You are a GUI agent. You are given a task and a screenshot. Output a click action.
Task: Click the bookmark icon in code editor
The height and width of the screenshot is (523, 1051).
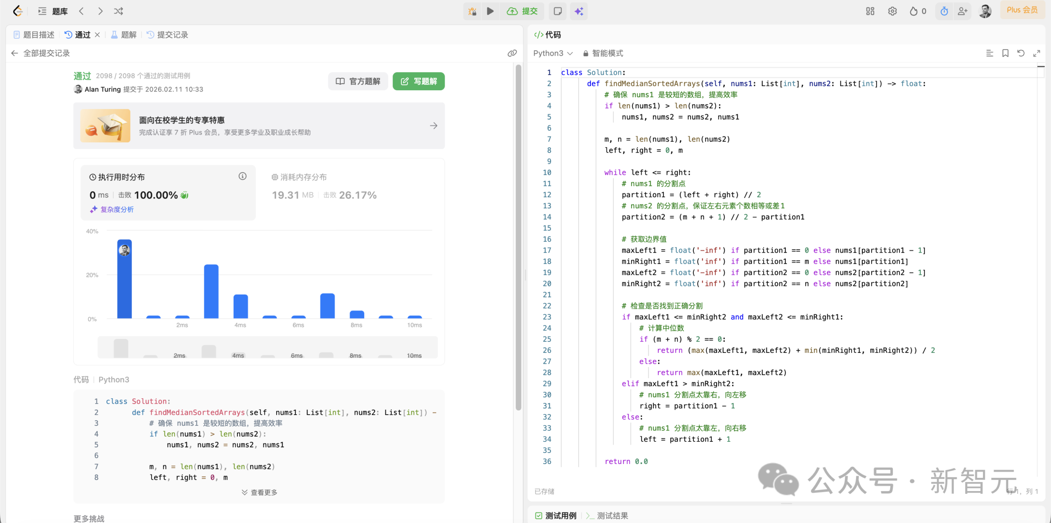point(1005,53)
